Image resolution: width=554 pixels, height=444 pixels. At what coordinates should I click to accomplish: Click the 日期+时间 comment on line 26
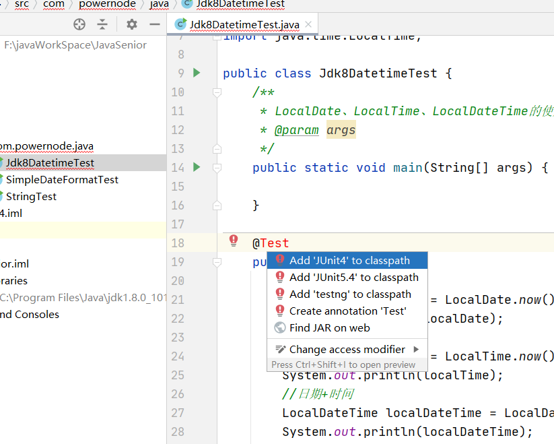pos(318,393)
